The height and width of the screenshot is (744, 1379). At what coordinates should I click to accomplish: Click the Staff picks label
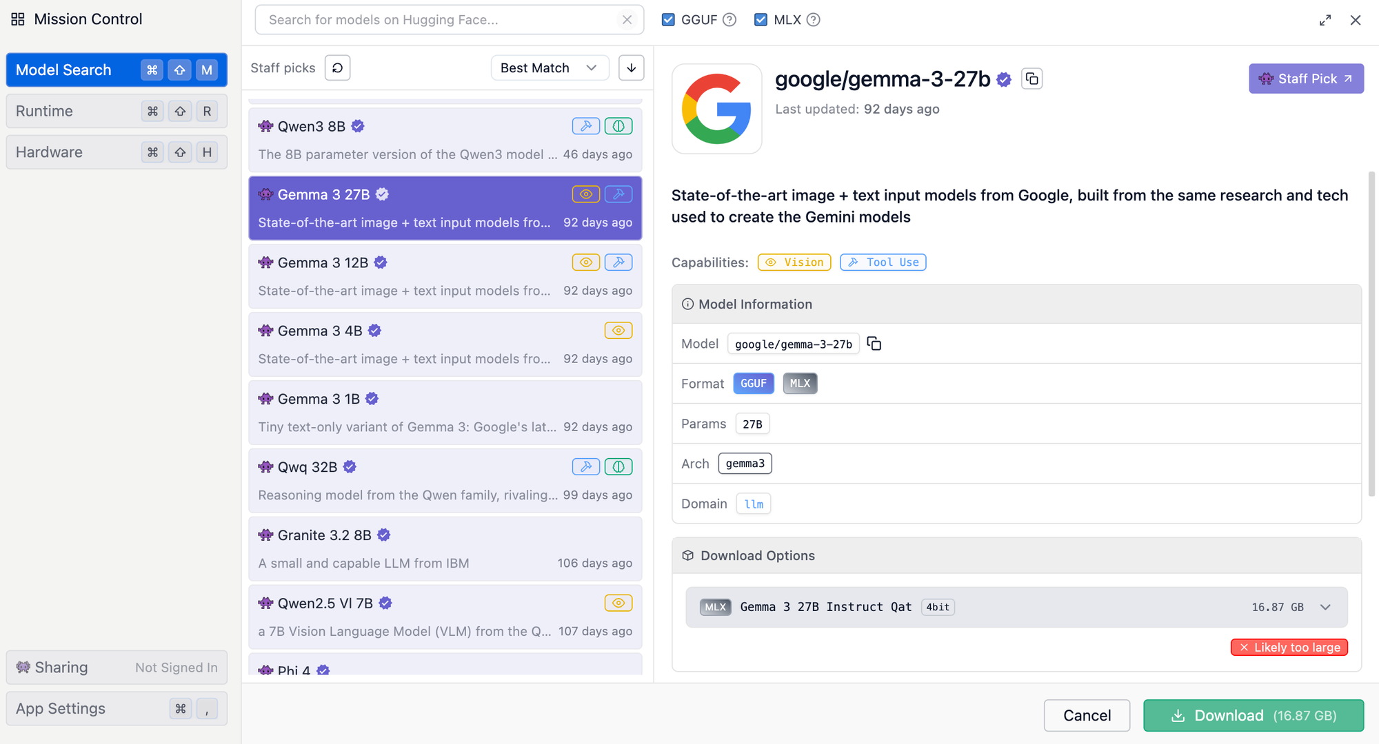coord(283,68)
